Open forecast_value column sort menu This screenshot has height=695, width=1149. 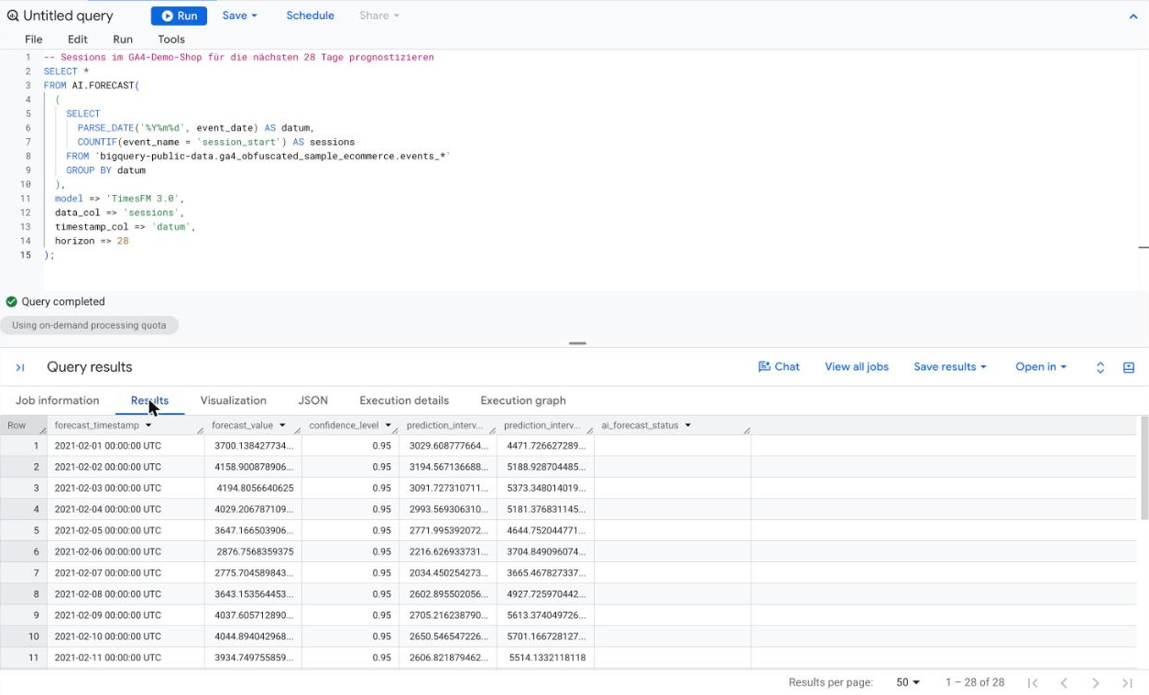[x=282, y=426]
